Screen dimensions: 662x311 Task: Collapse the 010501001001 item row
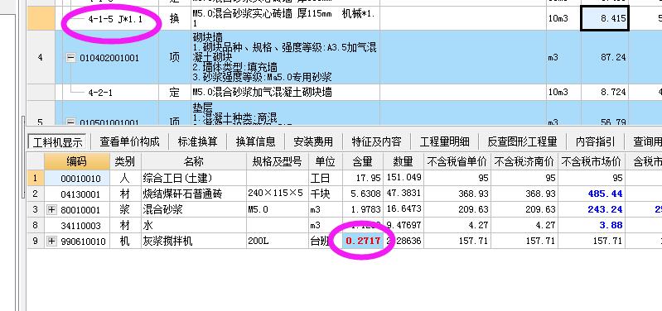click(71, 122)
